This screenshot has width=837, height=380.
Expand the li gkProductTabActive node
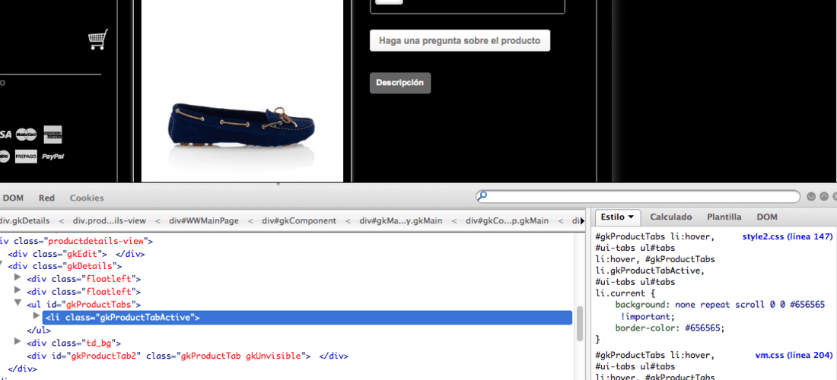[37, 316]
